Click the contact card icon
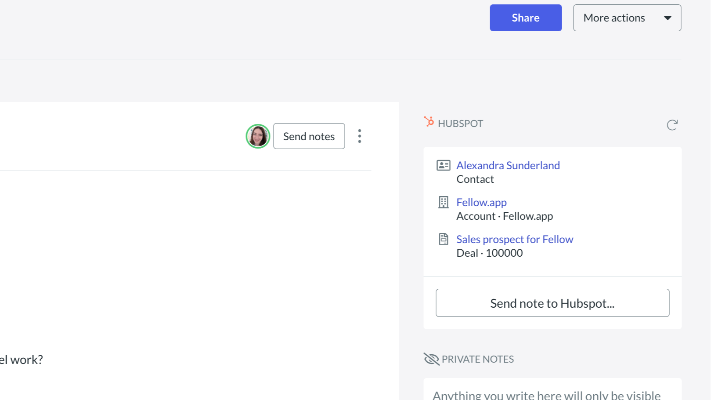The image size is (711, 400). click(x=443, y=165)
